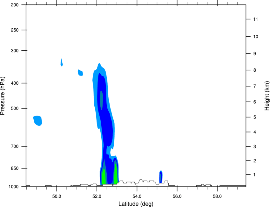Click the 2 km height label

(x=254, y=161)
